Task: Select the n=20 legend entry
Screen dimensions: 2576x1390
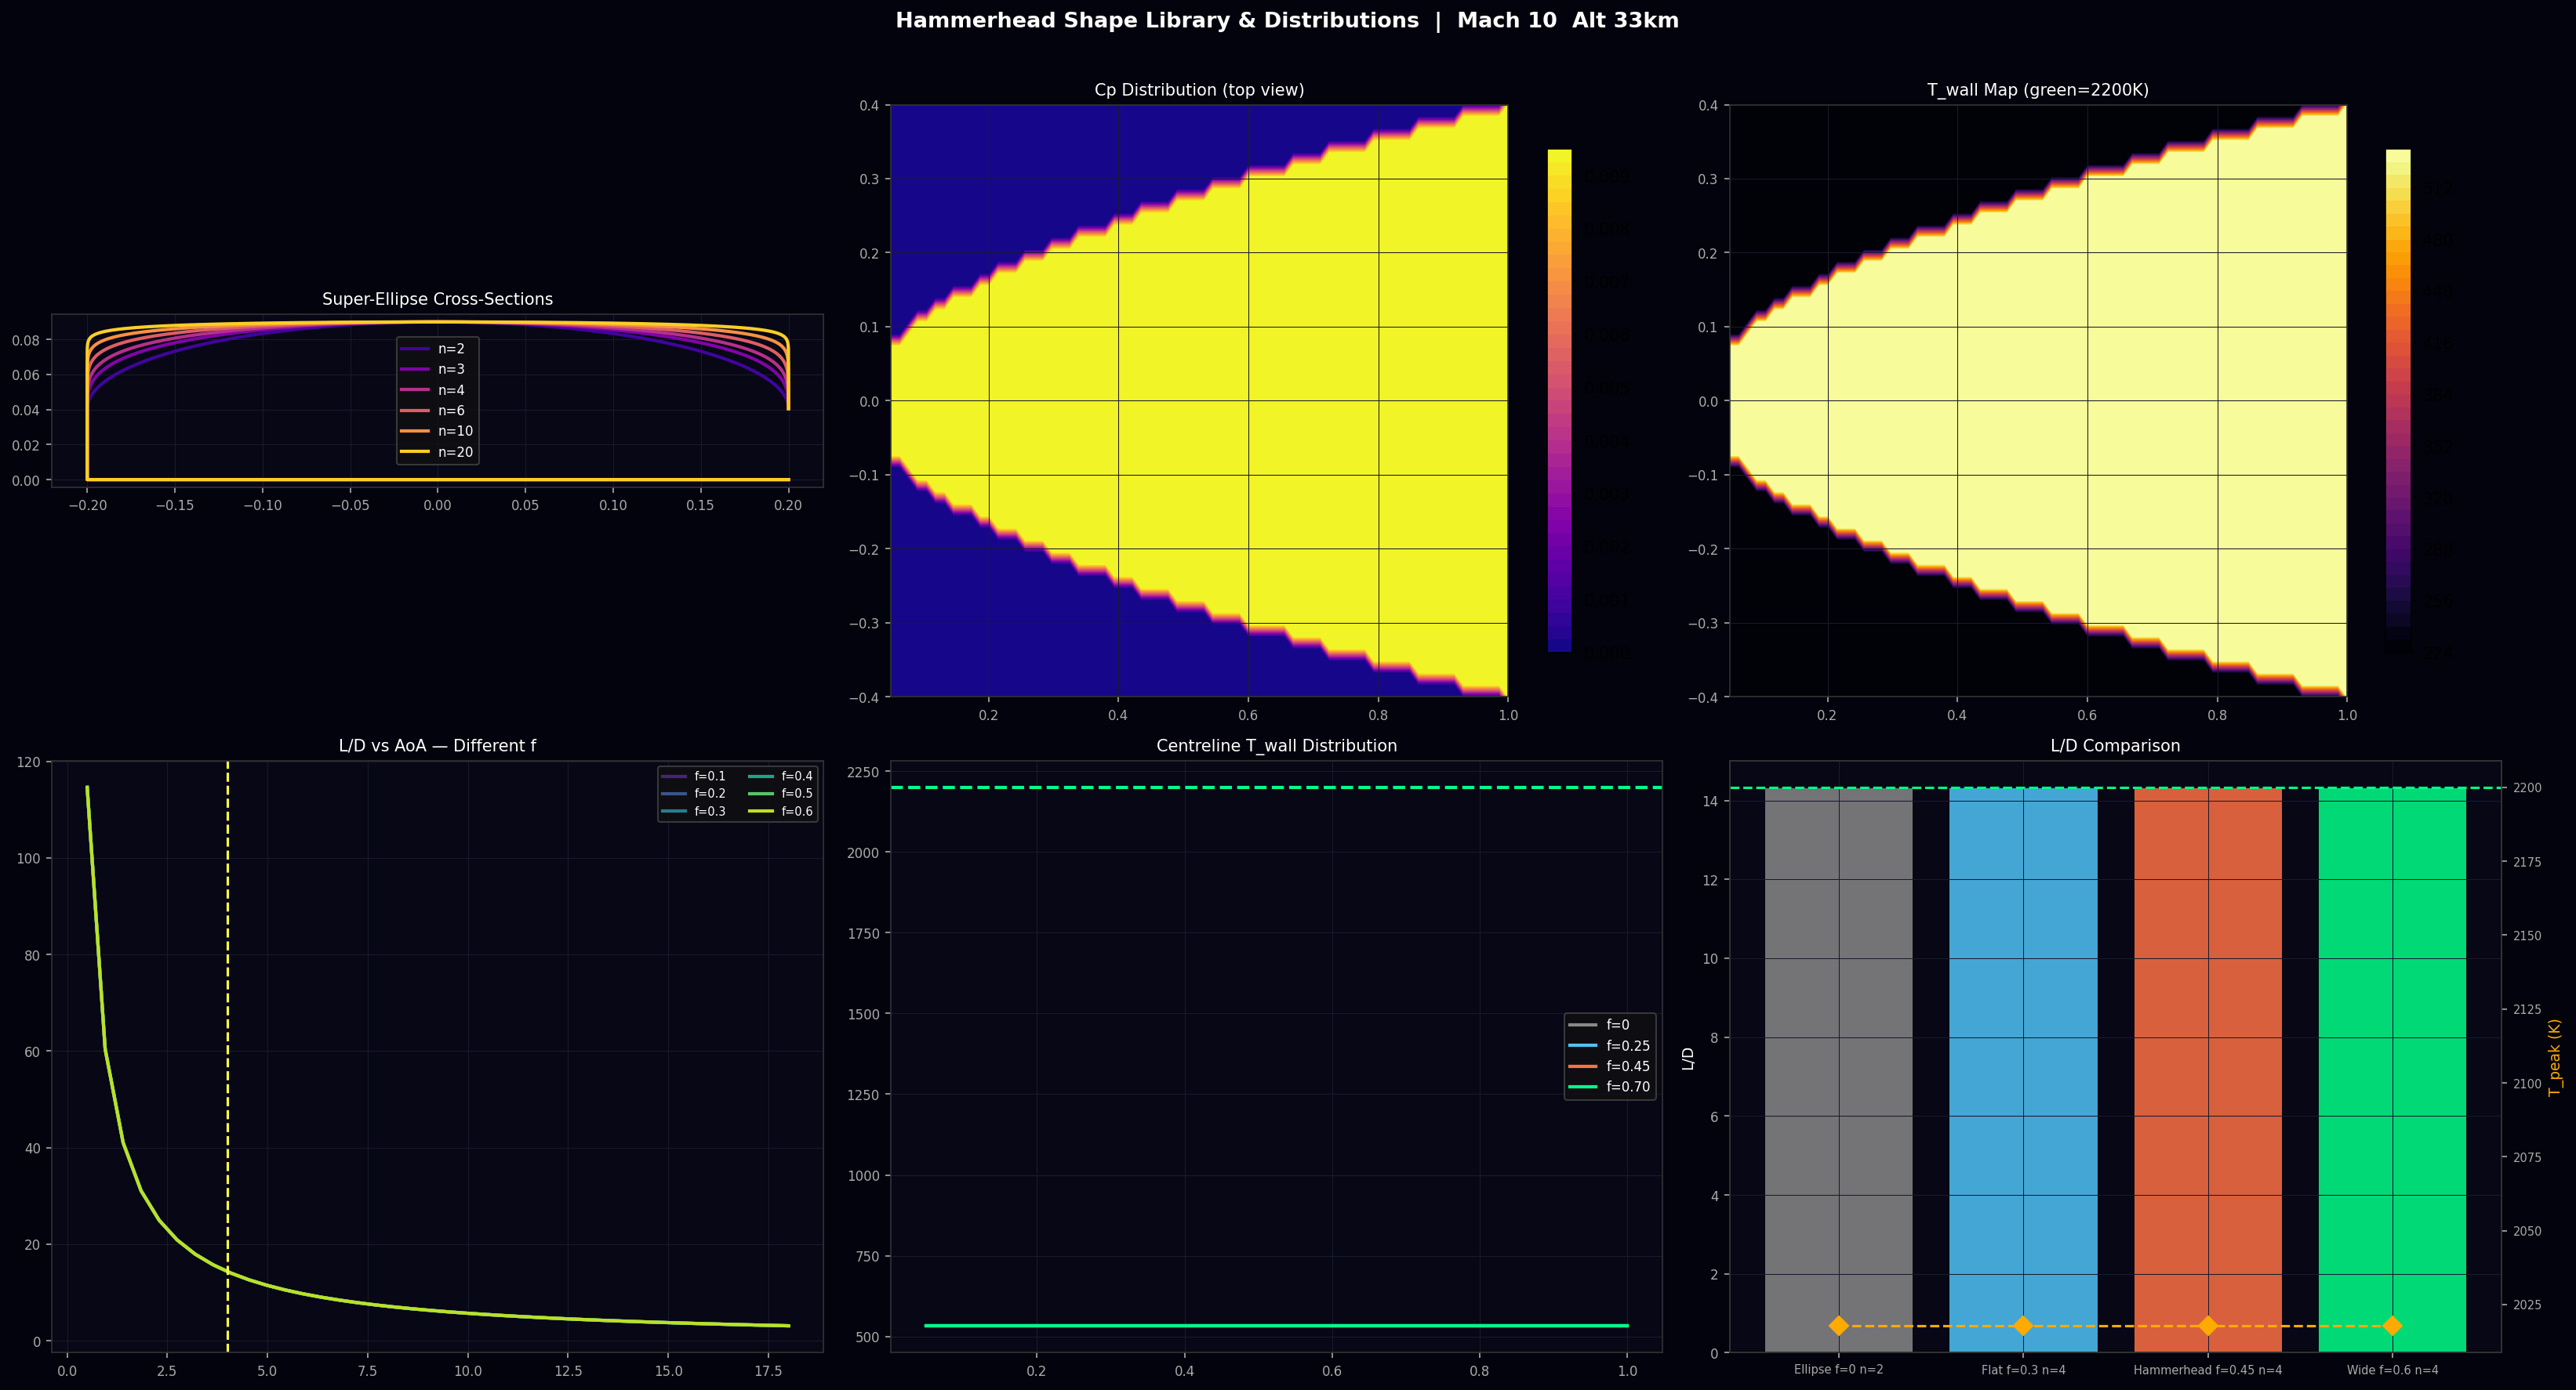Action: (437, 451)
